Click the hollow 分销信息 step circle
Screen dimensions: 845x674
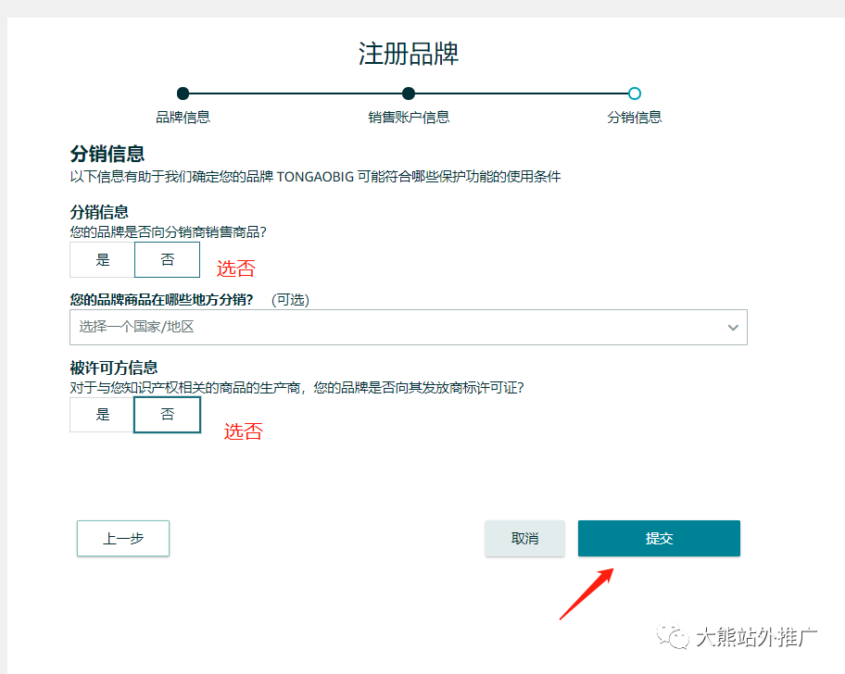tap(635, 94)
